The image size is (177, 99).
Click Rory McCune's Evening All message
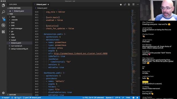click(148, 94)
